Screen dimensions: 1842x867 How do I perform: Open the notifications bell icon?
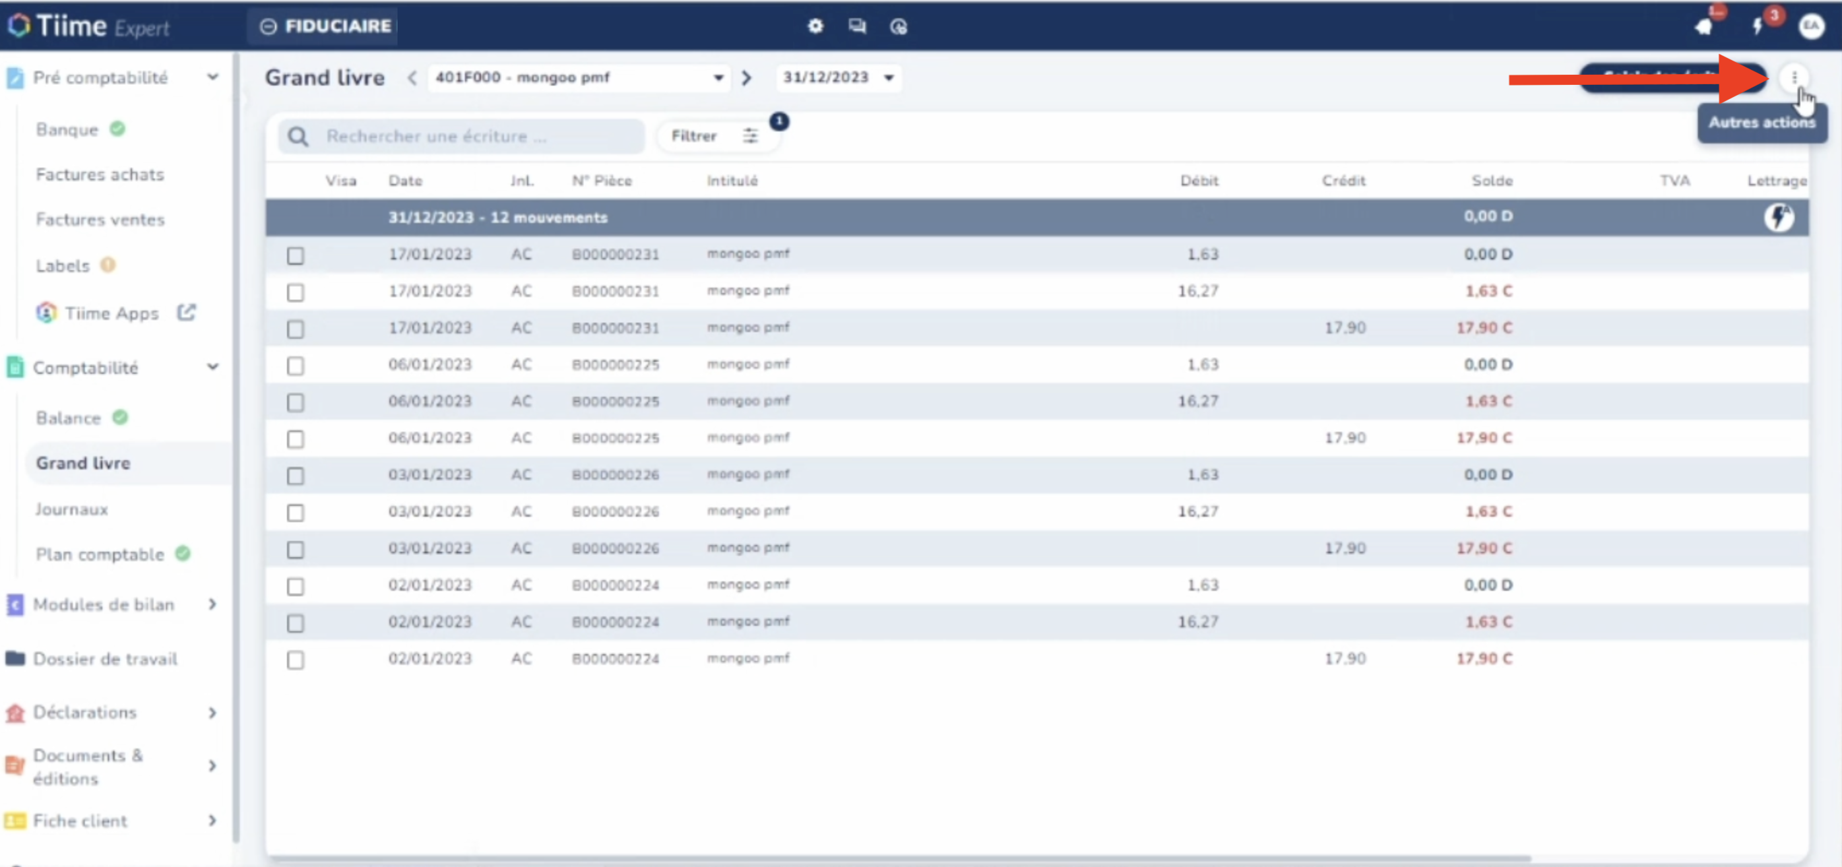[x=1705, y=26]
